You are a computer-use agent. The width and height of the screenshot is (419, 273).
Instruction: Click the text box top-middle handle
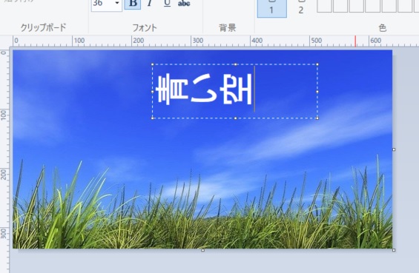(x=235, y=64)
